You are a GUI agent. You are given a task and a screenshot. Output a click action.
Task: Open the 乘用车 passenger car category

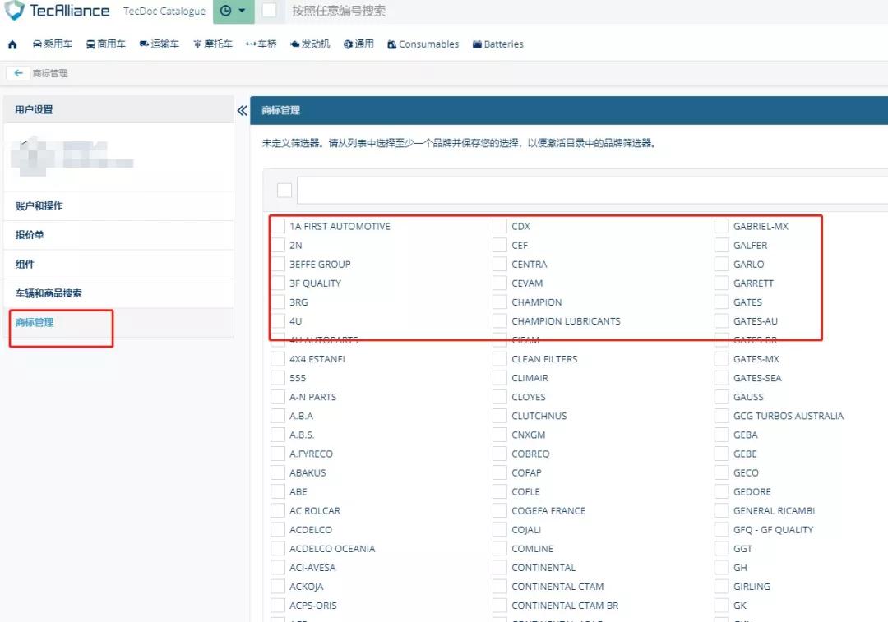(53, 44)
